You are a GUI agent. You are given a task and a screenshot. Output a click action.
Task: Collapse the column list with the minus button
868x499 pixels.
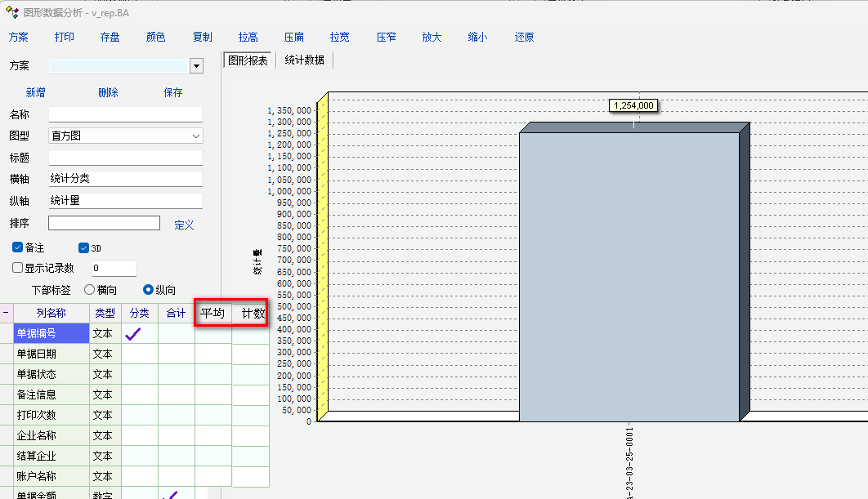coord(6,313)
